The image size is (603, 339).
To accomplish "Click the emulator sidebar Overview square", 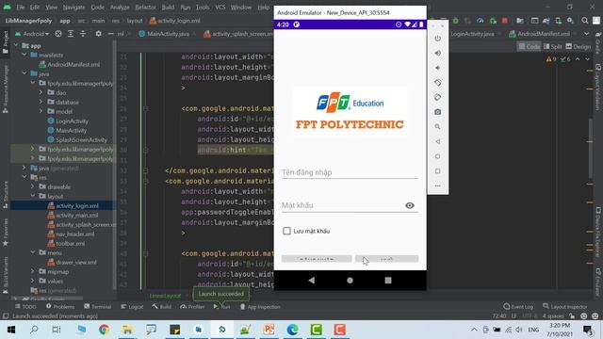I will [x=437, y=171].
